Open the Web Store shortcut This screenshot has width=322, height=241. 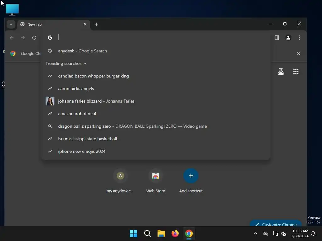(156, 181)
